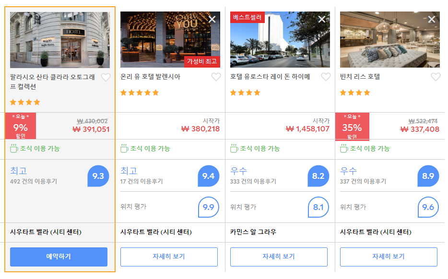Image resolution: width=448 pixels, height=279 pixels.
Task: Open 팔라시오 산타 클라라 오토그래프 컬렉션 title
Action: [x=52, y=81]
